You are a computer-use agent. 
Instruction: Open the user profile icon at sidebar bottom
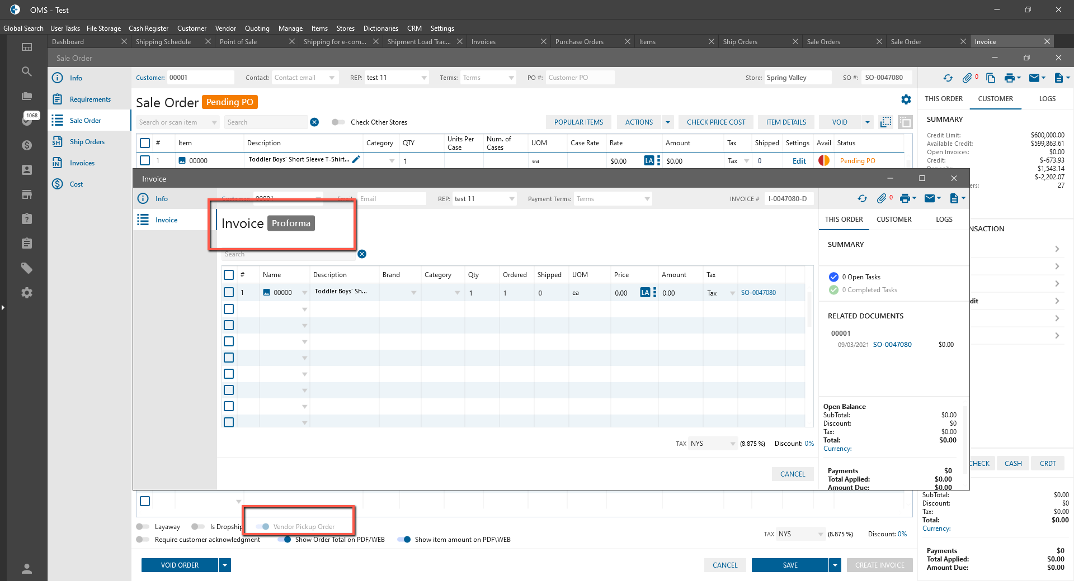tap(26, 569)
